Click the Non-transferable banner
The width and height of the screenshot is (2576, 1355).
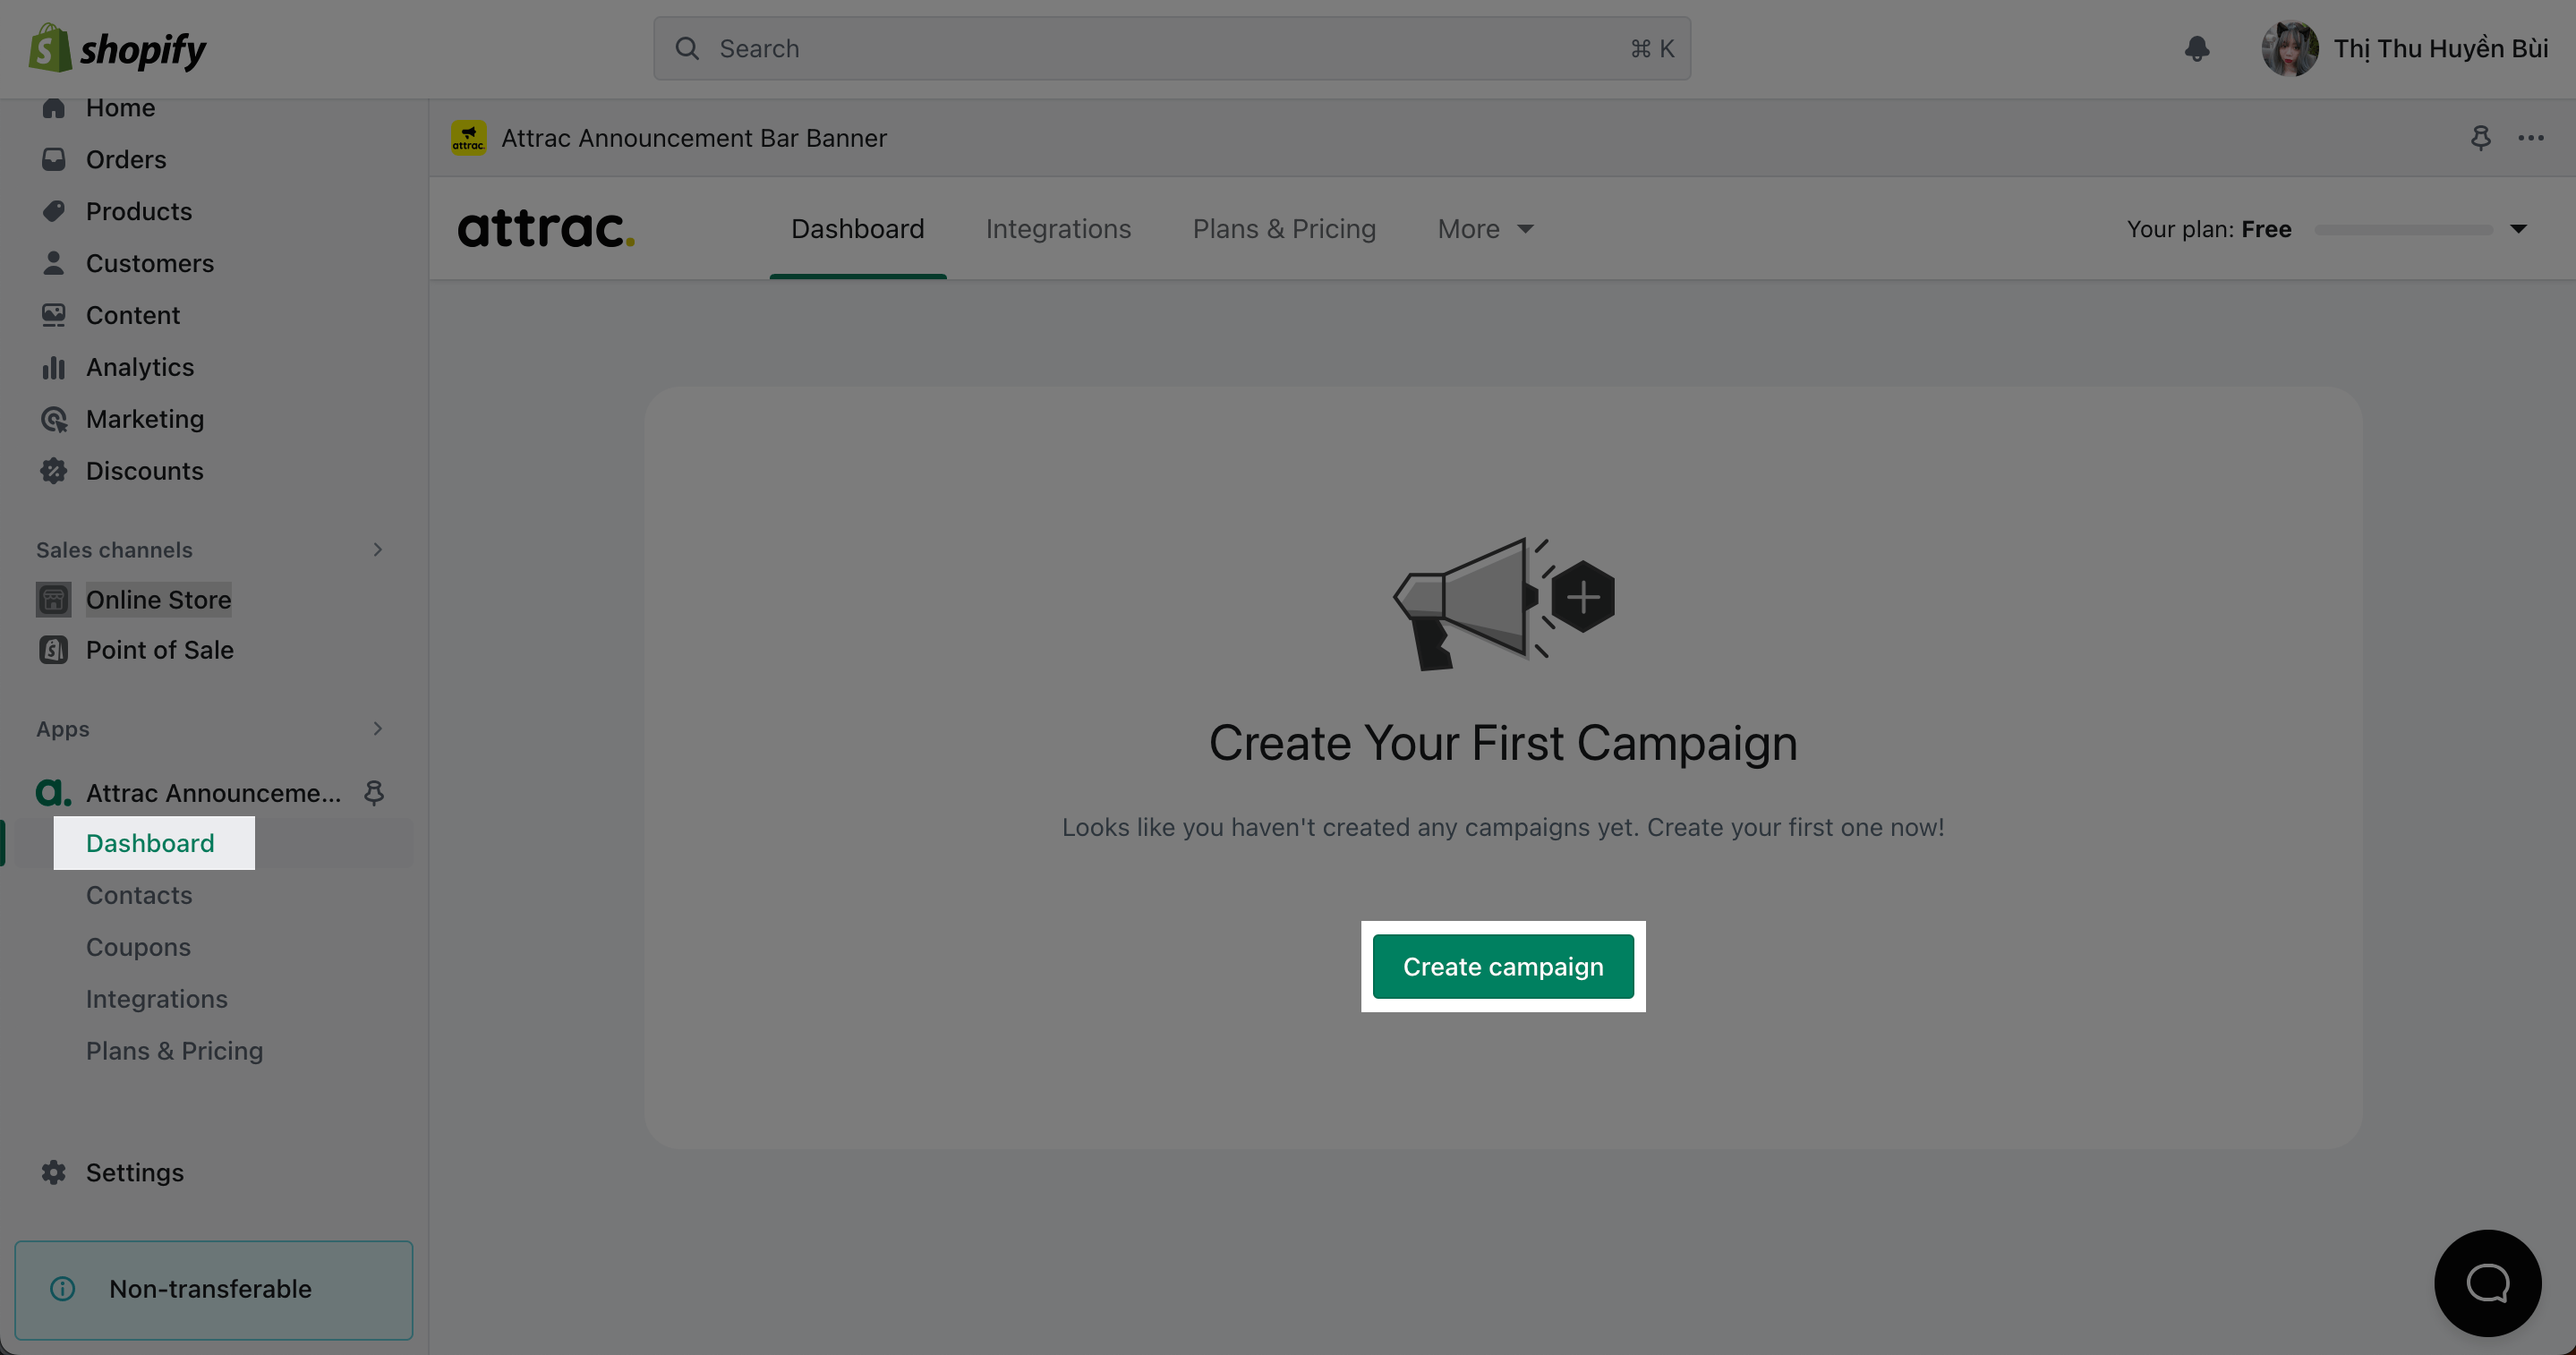pos(213,1289)
